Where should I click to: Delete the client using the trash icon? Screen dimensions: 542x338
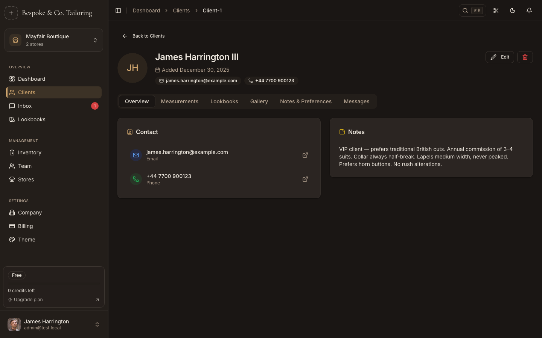[x=525, y=57]
